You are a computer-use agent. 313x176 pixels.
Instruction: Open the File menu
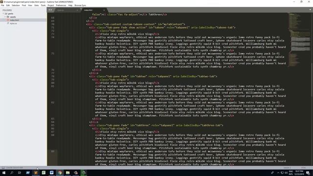2,5
